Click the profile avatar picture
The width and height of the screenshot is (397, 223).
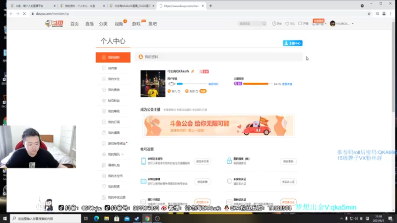pos(153,84)
